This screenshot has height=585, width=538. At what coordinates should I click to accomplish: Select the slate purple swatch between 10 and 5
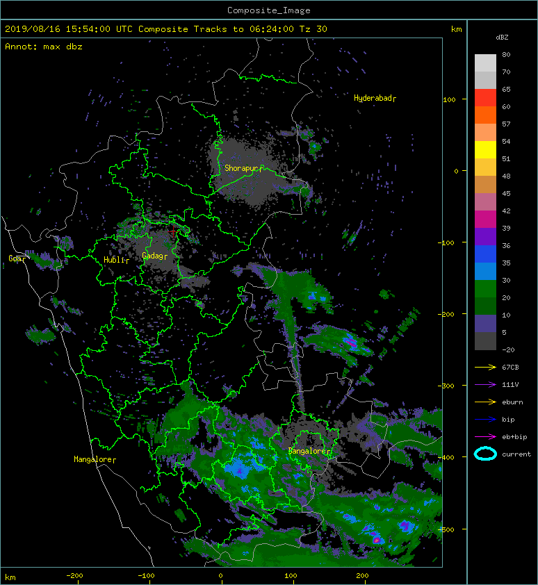pyautogui.click(x=485, y=323)
